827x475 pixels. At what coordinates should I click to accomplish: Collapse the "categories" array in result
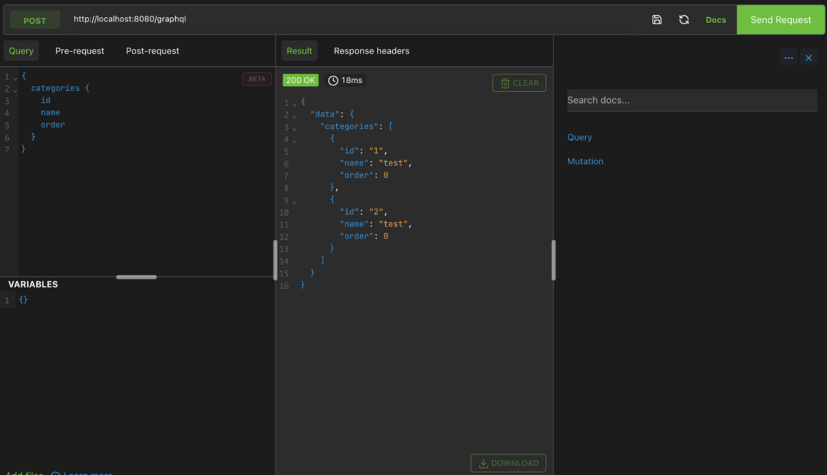pos(294,128)
